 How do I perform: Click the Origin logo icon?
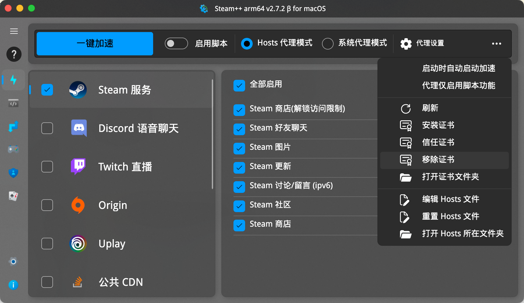tap(78, 205)
